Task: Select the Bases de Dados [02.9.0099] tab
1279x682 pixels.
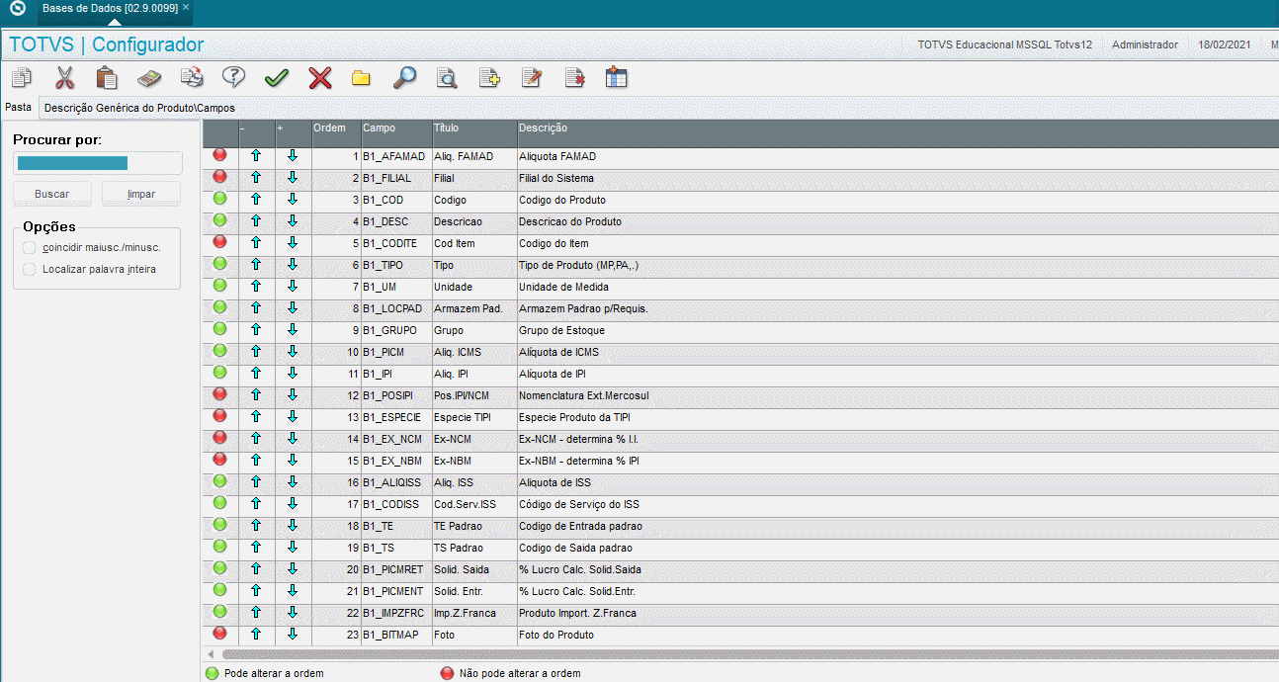Action: 110,8
